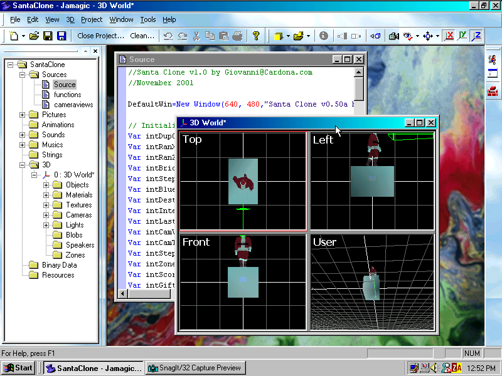Expand the Musics folder in project tree
Screen dimensions: 502x376
click(22, 145)
